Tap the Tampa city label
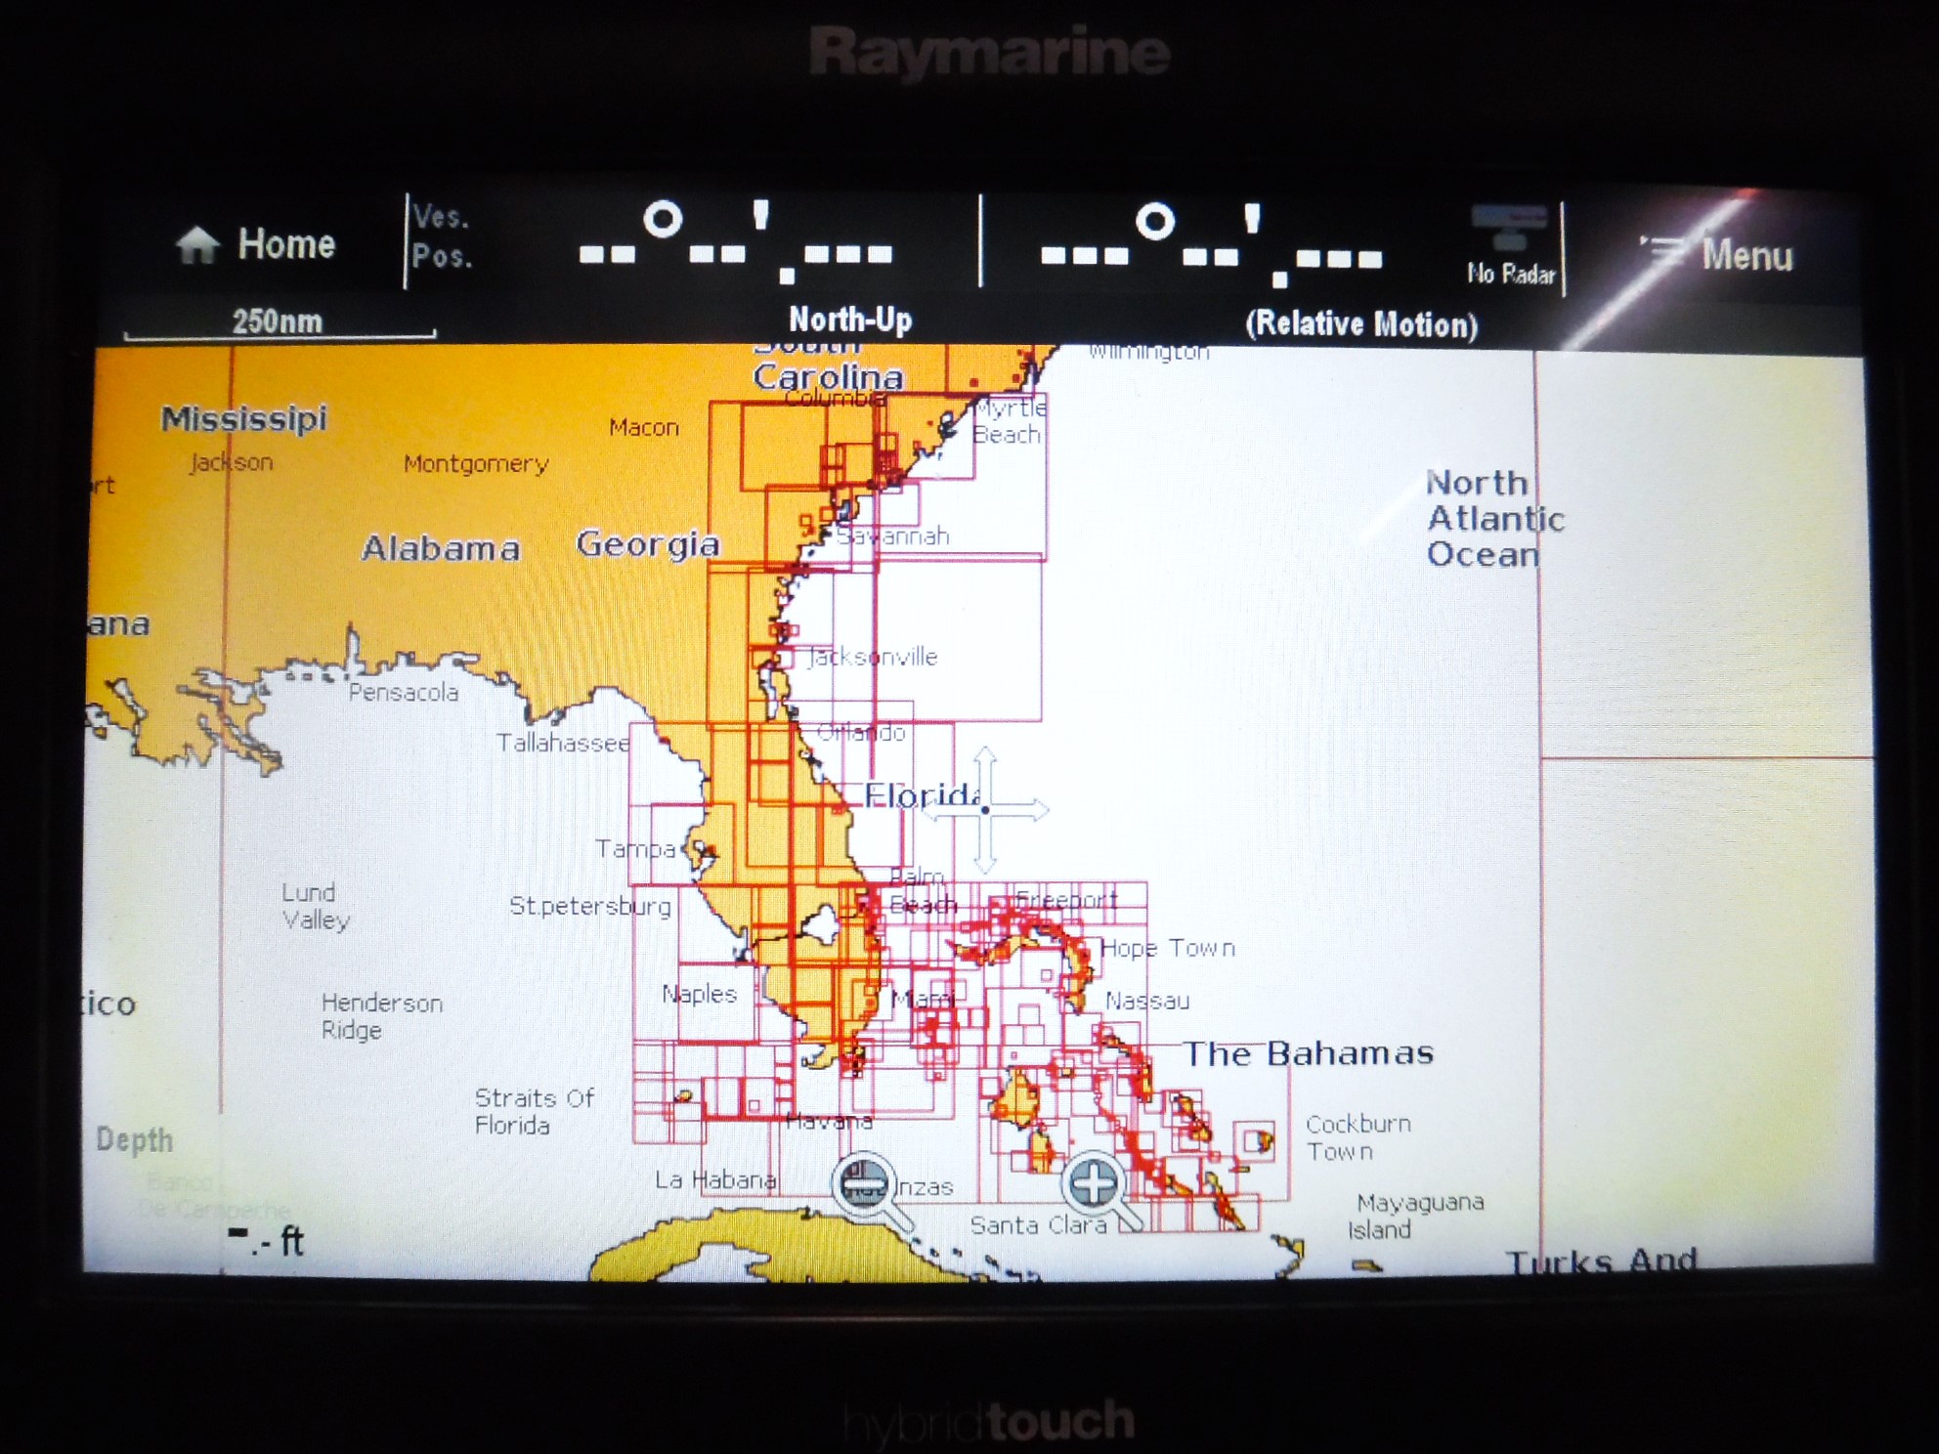Screen dimensions: 1939x1454 [635, 849]
